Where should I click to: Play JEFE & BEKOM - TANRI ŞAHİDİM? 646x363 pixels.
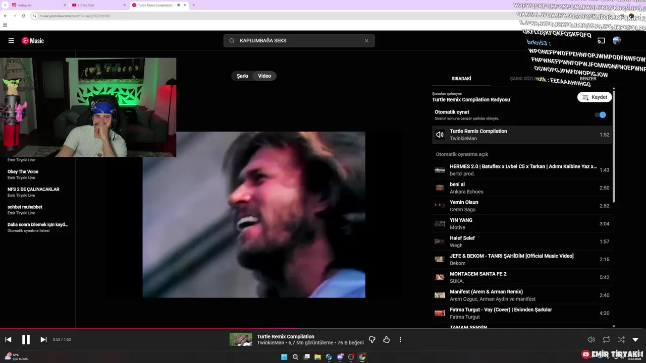click(x=522, y=260)
